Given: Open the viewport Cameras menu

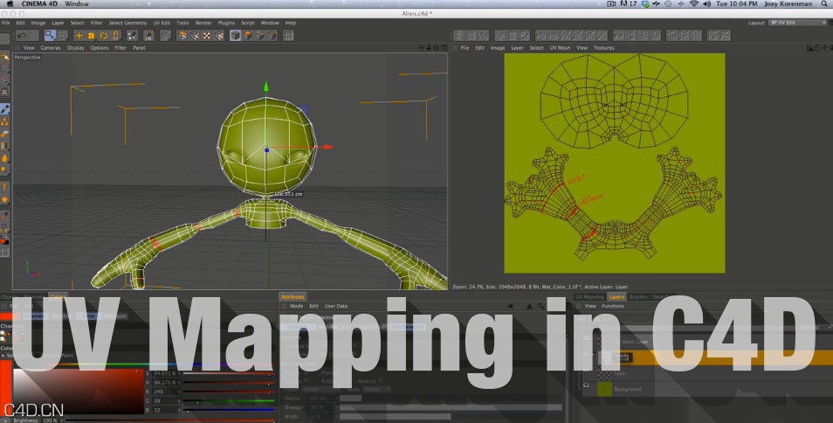Looking at the screenshot, I should pyautogui.click(x=51, y=48).
